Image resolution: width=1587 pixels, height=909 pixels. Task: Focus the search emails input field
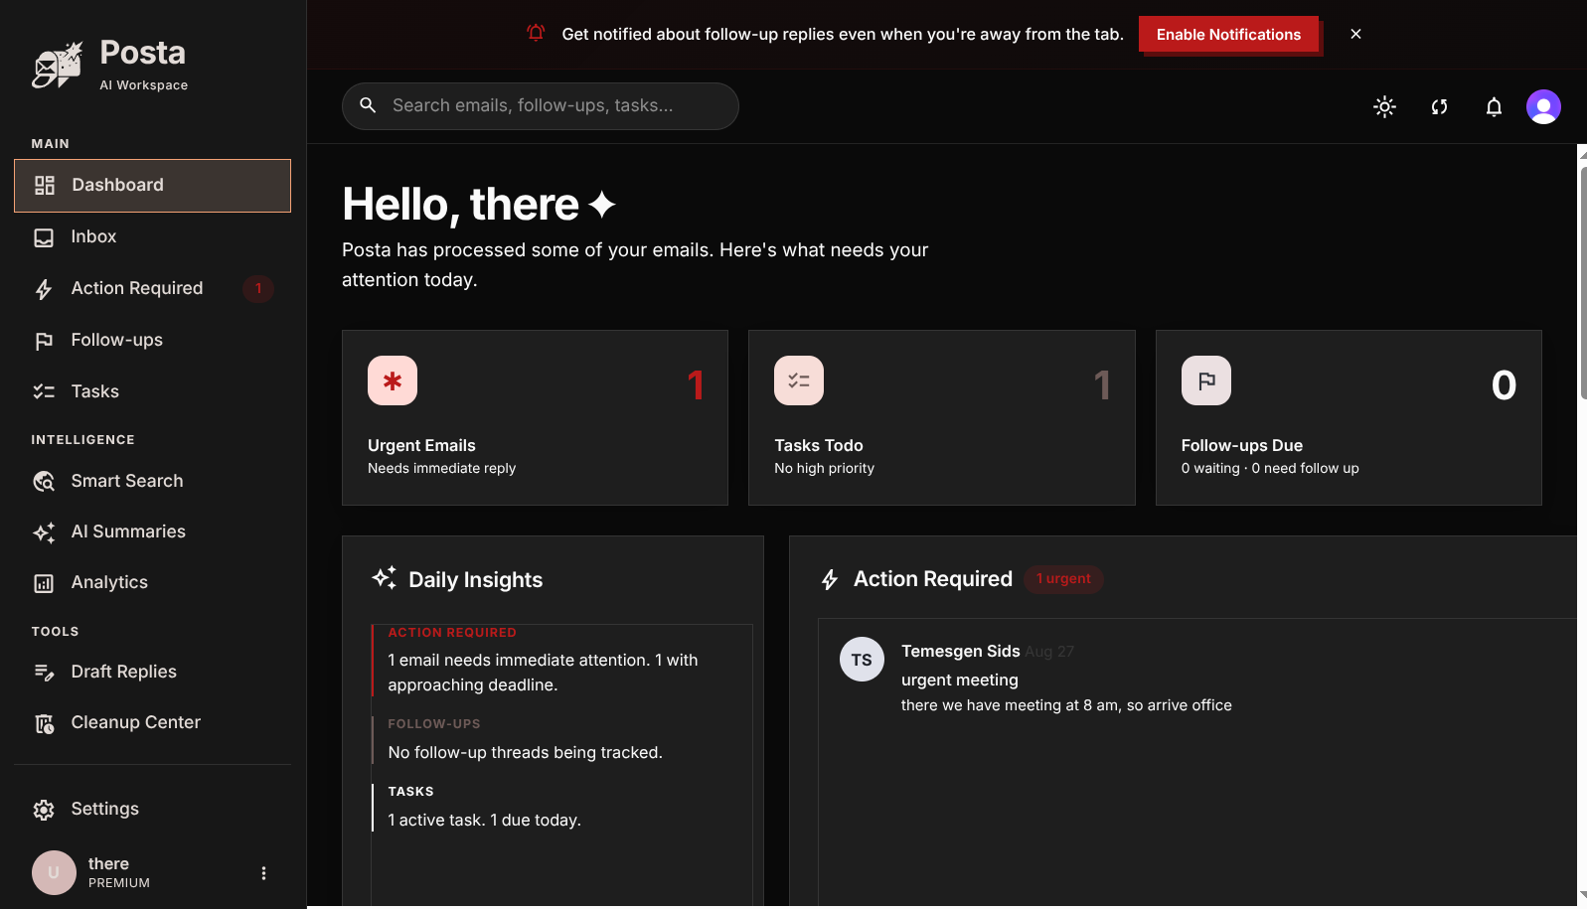pos(541,106)
